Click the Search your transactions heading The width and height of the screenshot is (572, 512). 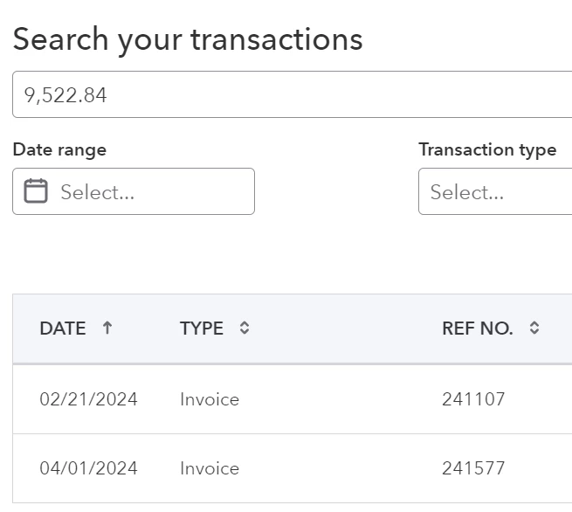click(x=188, y=40)
